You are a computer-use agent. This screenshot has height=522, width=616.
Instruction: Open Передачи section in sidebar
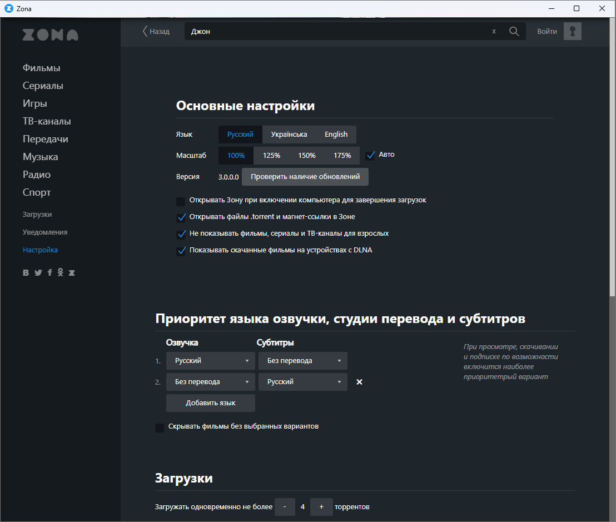[x=45, y=139]
